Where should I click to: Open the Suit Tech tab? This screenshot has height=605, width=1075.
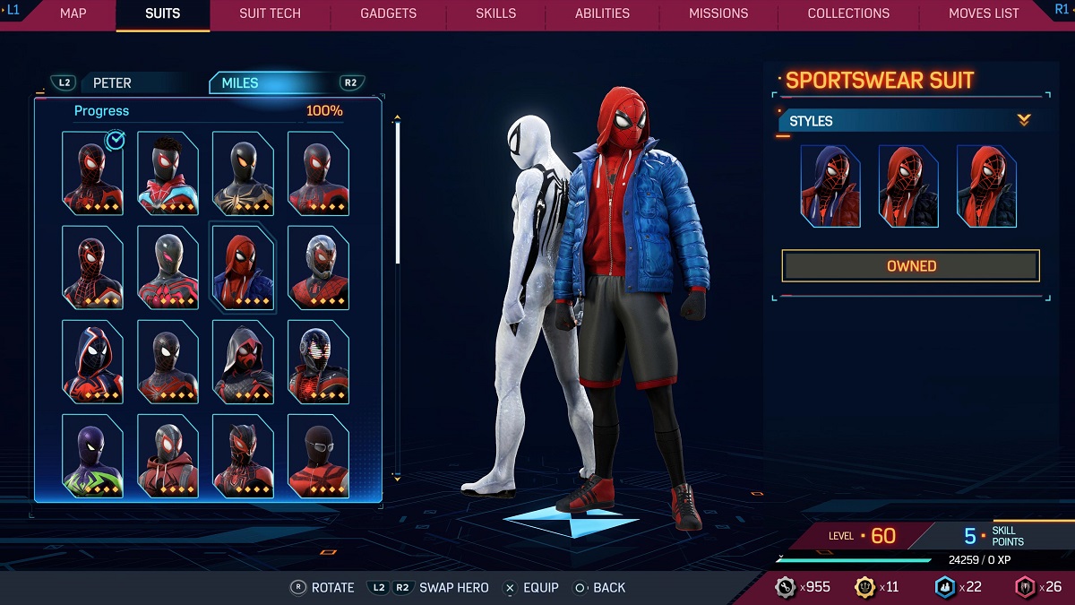pos(270,13)
